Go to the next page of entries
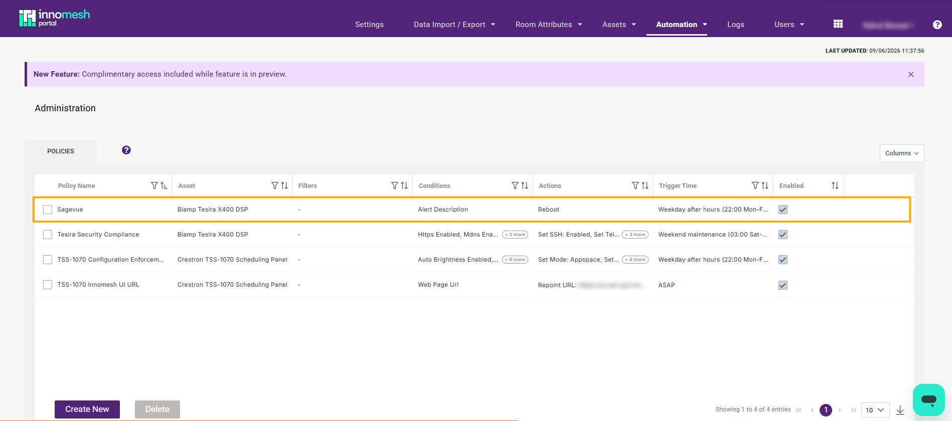 [840, 410]
